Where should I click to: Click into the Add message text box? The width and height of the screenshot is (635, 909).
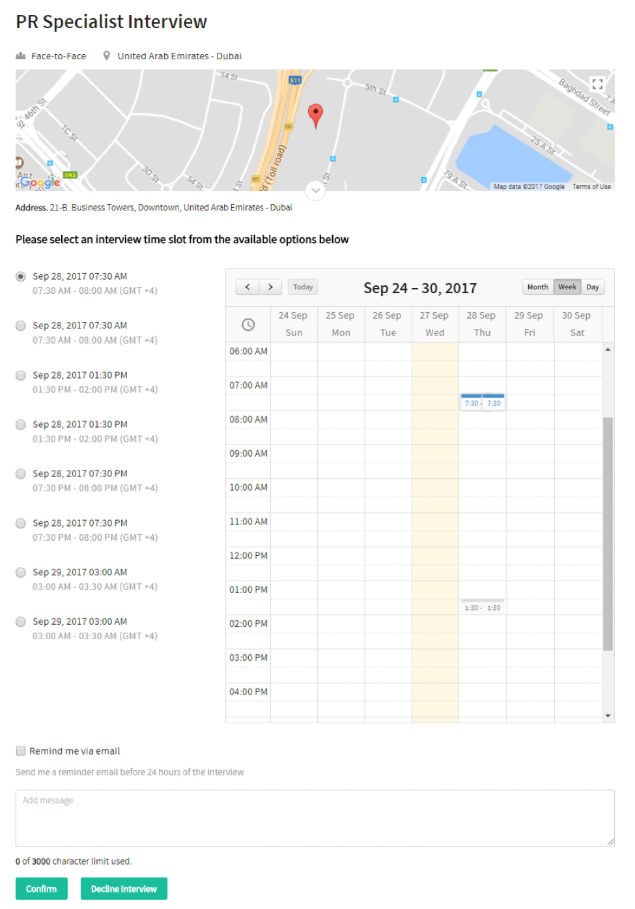315,818
